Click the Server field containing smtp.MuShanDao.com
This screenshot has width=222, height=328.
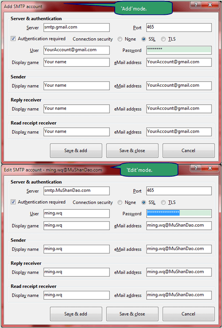click(77, 191)
